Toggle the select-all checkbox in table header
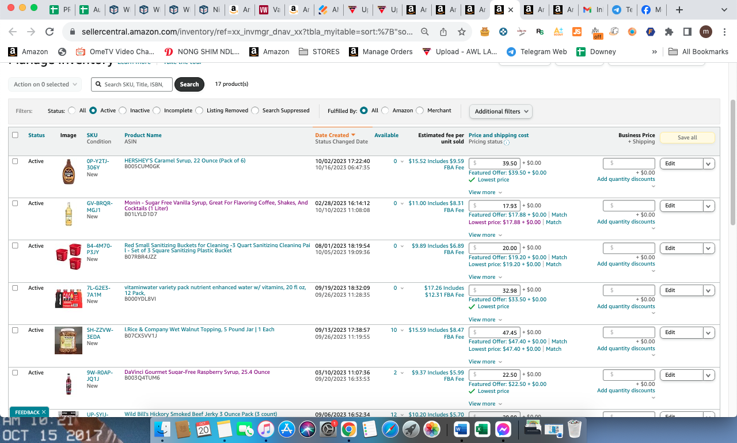737x443 pixels. [x=15, y=135]
